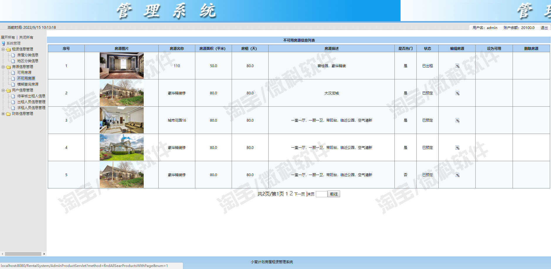Click the 大汉龙城 description cell
This screenshot has height=269, width=551.
pyautogui.click(x=332, y=93)
